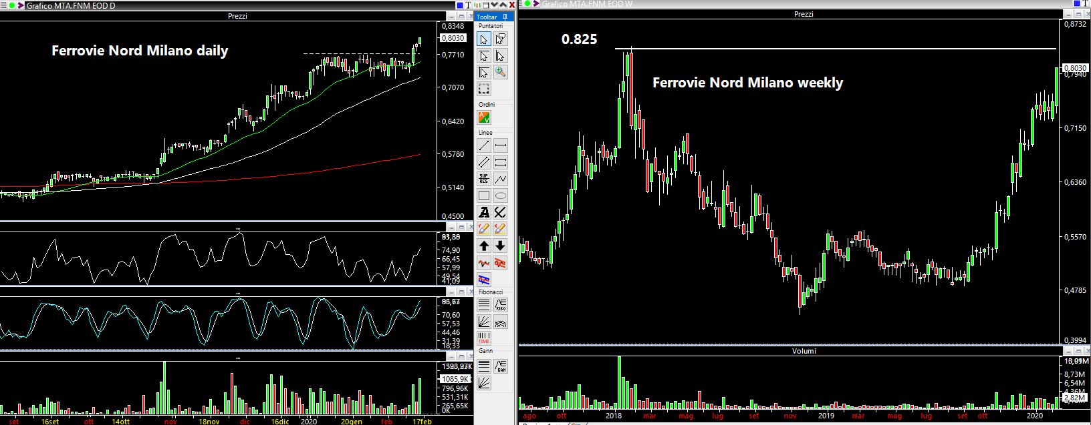Viewport: 1091px width, 425px height.
Task: Pick the horizontal segment line tool
Action: tap(500, 145)
